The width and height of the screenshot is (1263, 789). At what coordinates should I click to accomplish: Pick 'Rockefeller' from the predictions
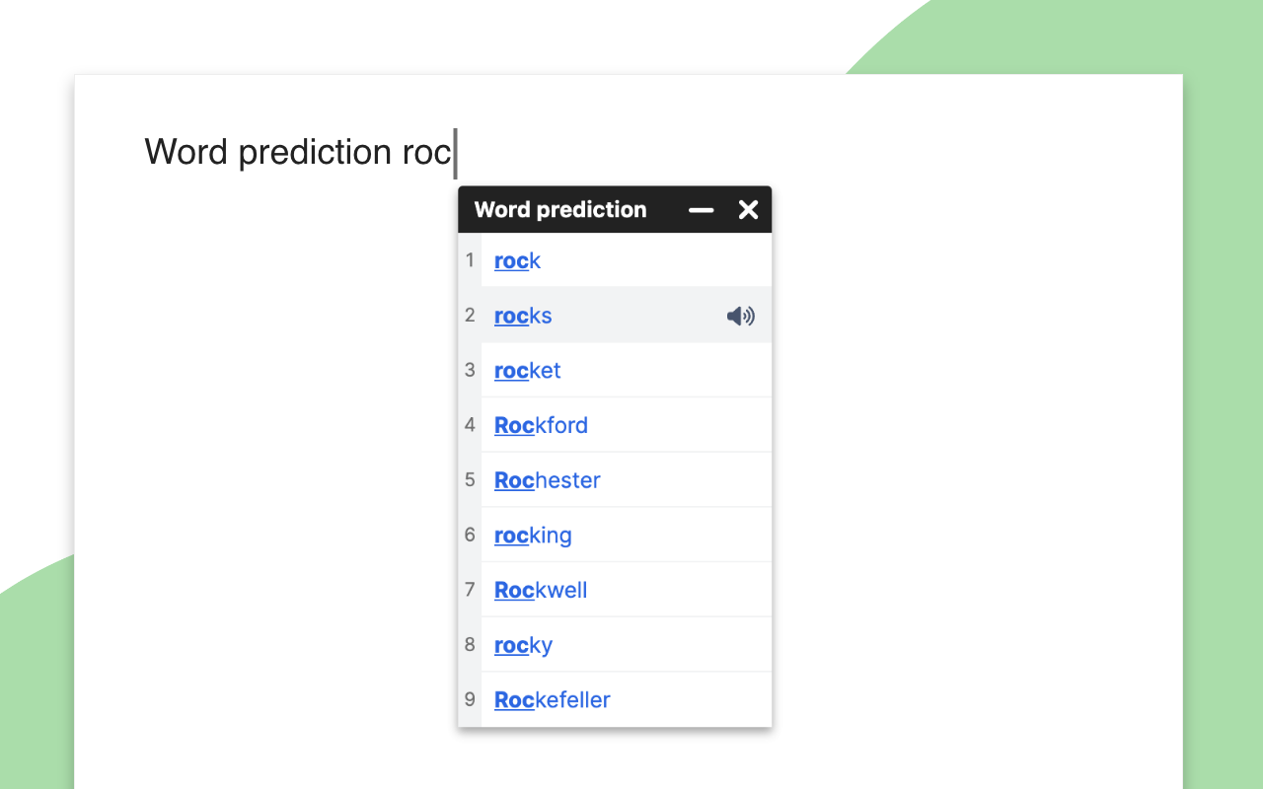pos(552,700)
